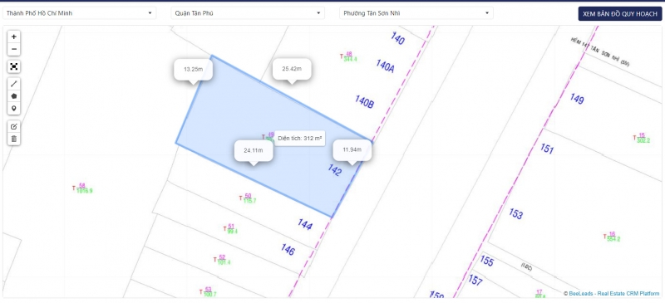Click the 13.25m measurement label
The height and width of the screenshot is (303, 665).
[193, 70]
